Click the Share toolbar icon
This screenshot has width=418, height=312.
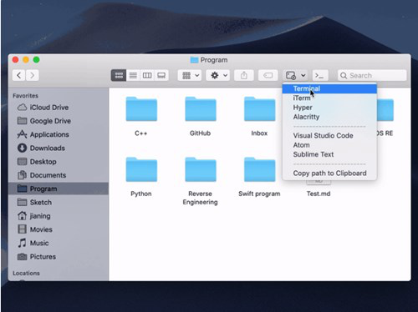point(244,75)
